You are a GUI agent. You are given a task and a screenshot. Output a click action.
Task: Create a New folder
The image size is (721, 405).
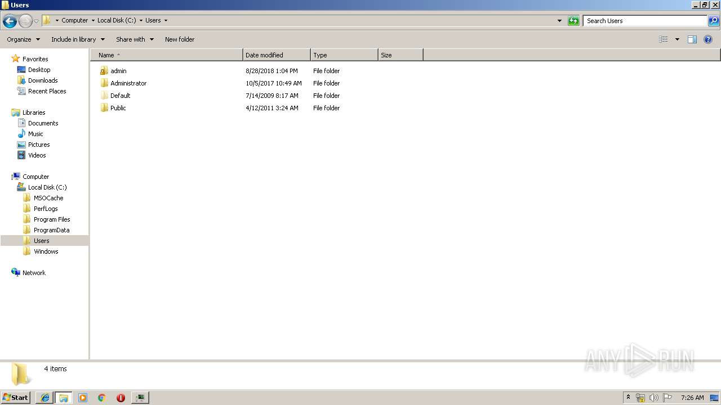[x=180, y=39]
